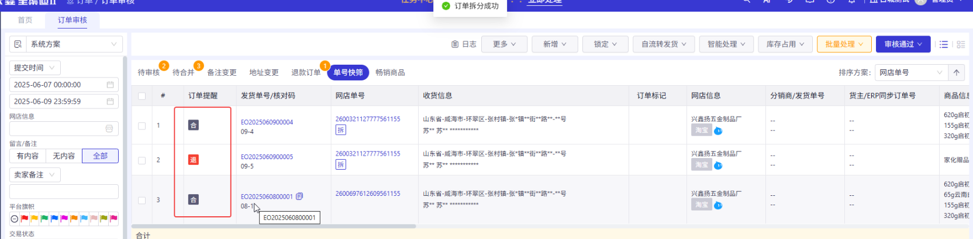The height and width of the screenshot is (239, 973).
Task: Expand the 新增 dropdown button
Action: click(x=554, y=44)
